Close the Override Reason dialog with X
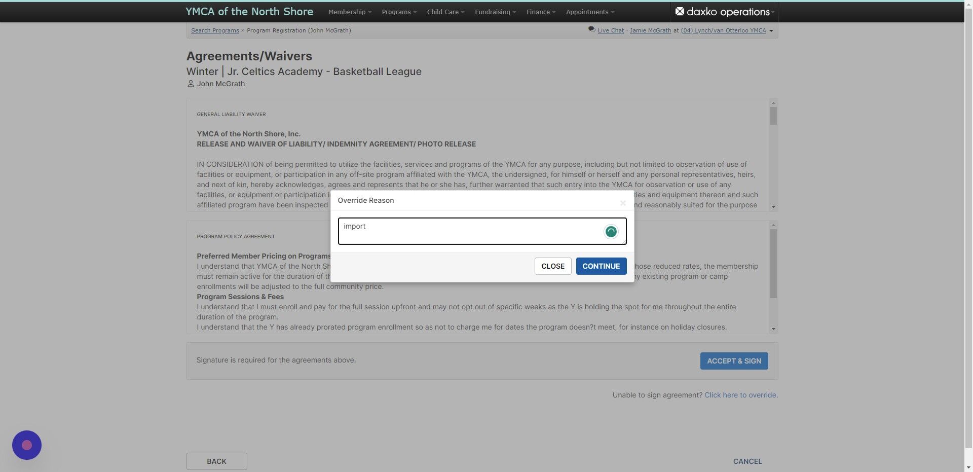Viewport: 973px width, 472px height. [623, 203]
